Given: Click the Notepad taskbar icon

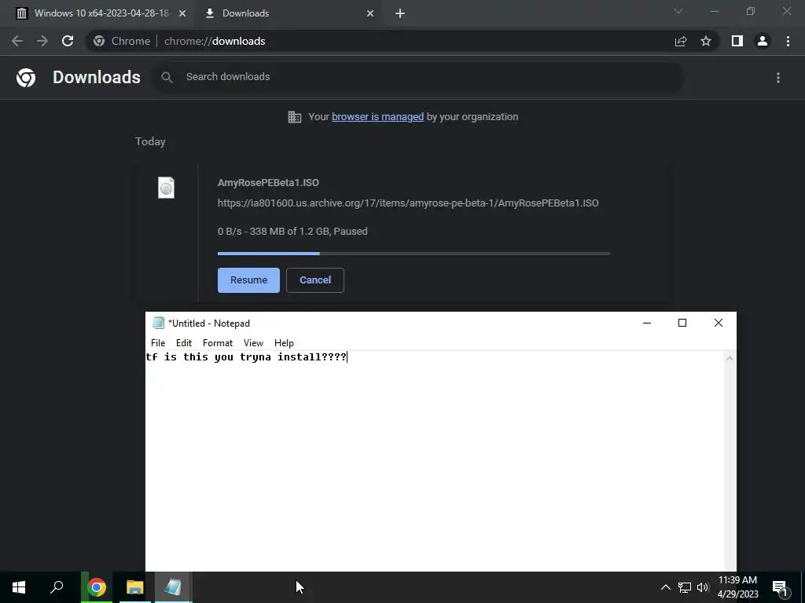Looking at the screenshot, I should [173, 587].
